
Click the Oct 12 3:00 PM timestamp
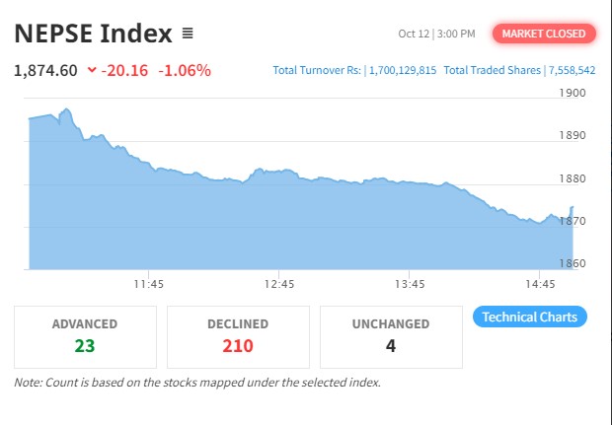coord(437,35)
